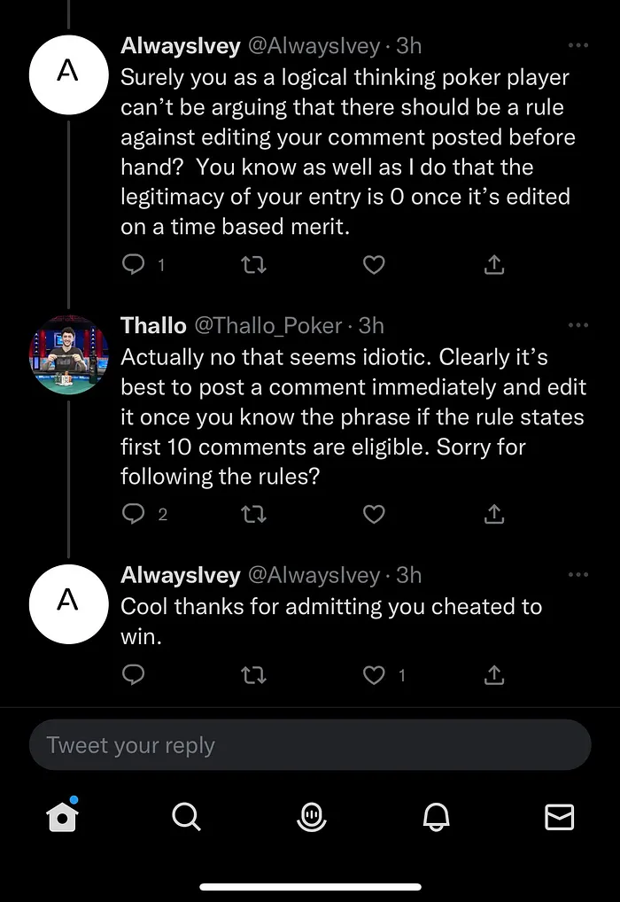Retweet Thallo's tweet
This screenshot has height=902, width=620.
[x=254, y=514]
